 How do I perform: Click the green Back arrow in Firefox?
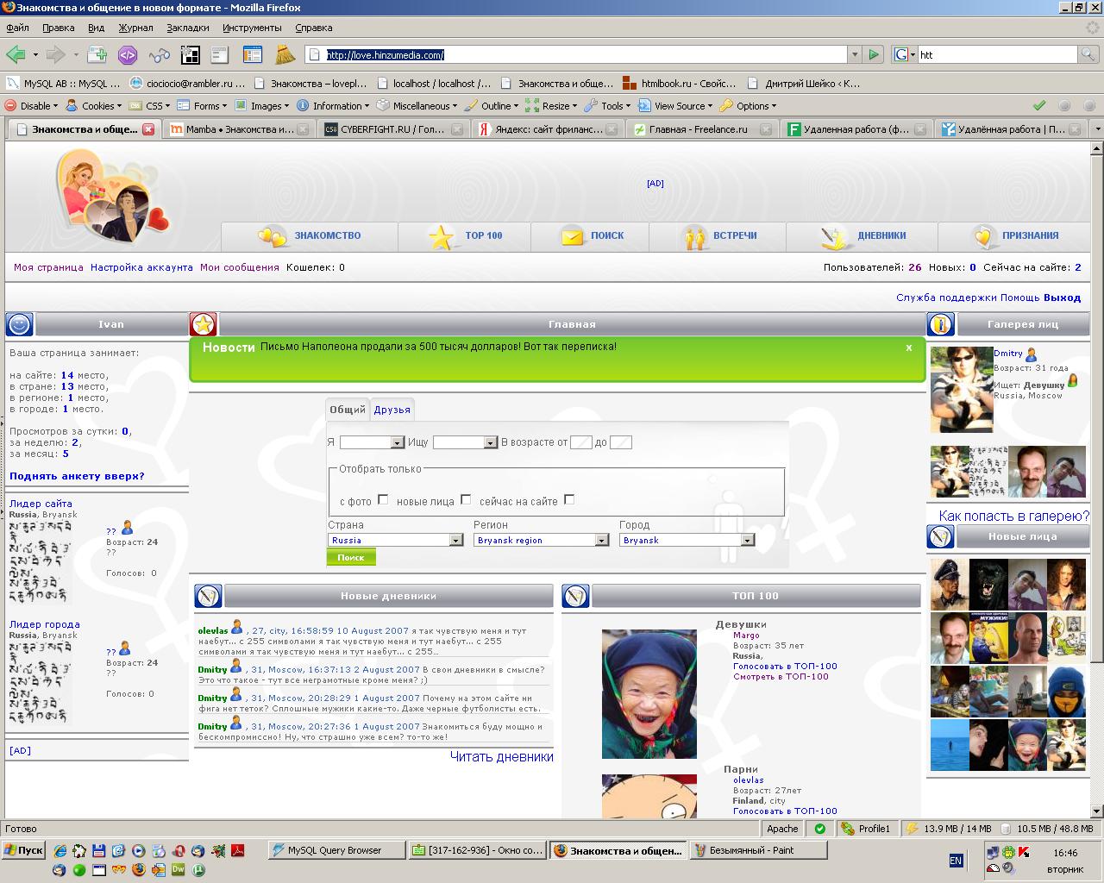click(16, 55)
